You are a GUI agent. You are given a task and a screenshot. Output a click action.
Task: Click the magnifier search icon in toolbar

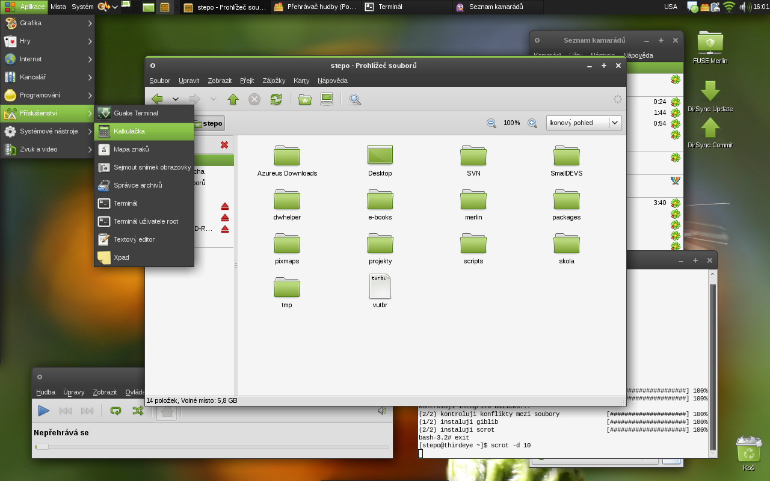pos(355,99)
